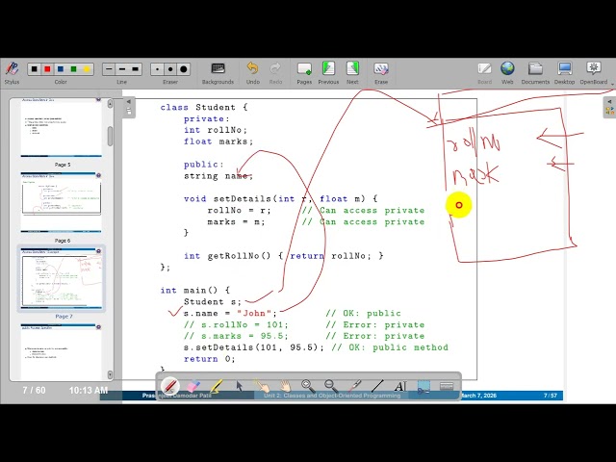Go to the Previous page
616x462 pixels.
click(x=328, y=73)
